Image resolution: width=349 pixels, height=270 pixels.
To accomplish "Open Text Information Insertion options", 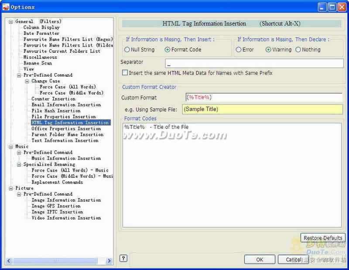I will (65, 141).
